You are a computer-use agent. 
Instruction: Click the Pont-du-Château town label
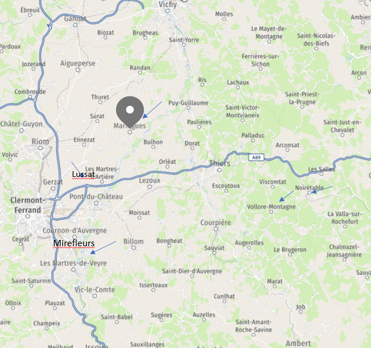(96, 197)
